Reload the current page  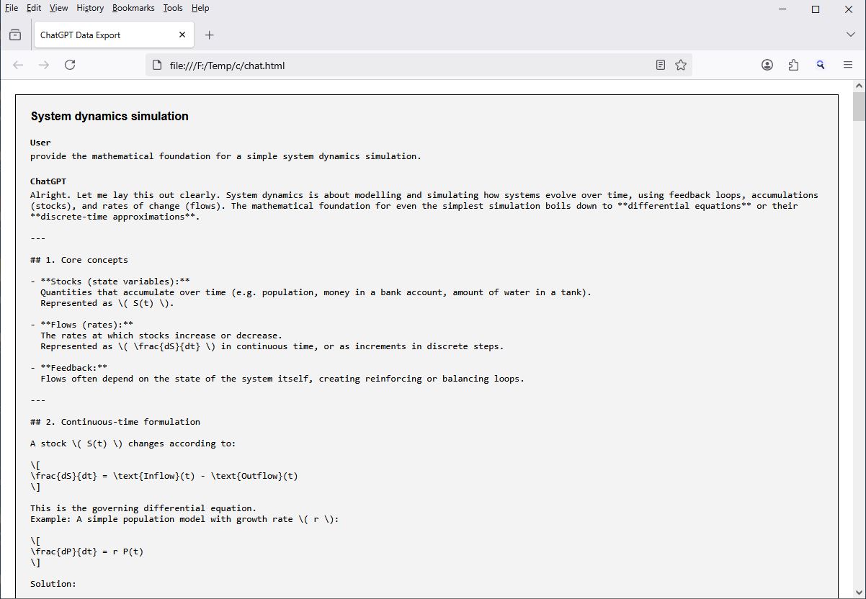tap(70, 65)
